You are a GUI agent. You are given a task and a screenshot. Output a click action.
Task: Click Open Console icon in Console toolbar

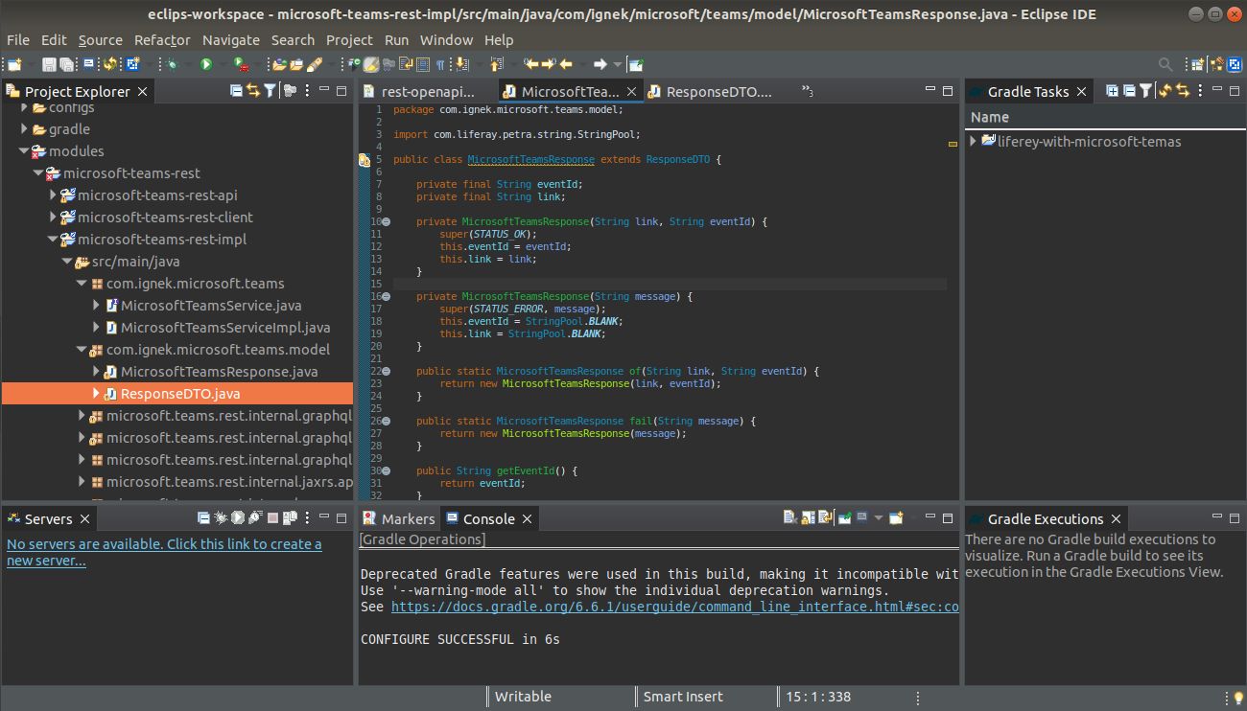896,517
